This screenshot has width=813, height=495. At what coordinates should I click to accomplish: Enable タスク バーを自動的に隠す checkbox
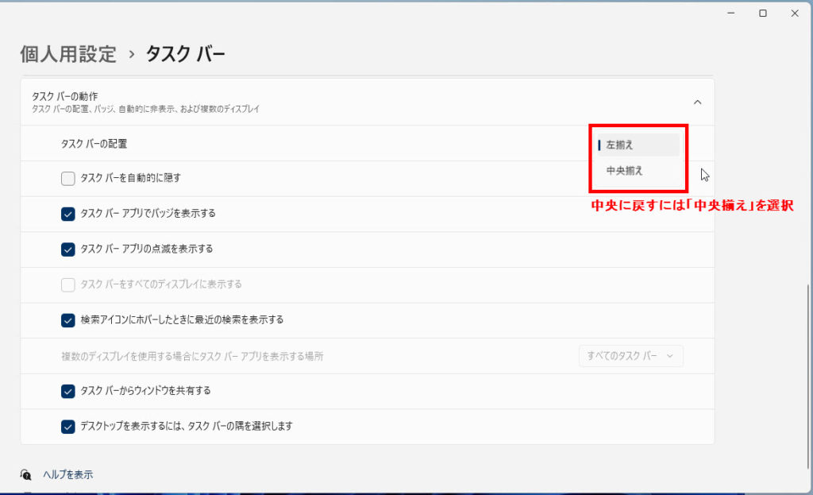coord(68,178)
